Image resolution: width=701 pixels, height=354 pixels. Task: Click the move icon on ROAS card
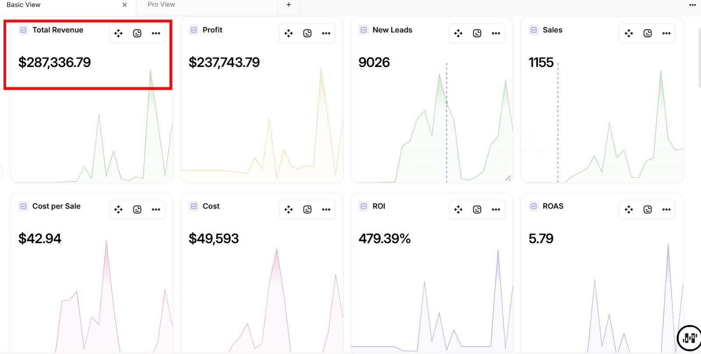(629, 209)
